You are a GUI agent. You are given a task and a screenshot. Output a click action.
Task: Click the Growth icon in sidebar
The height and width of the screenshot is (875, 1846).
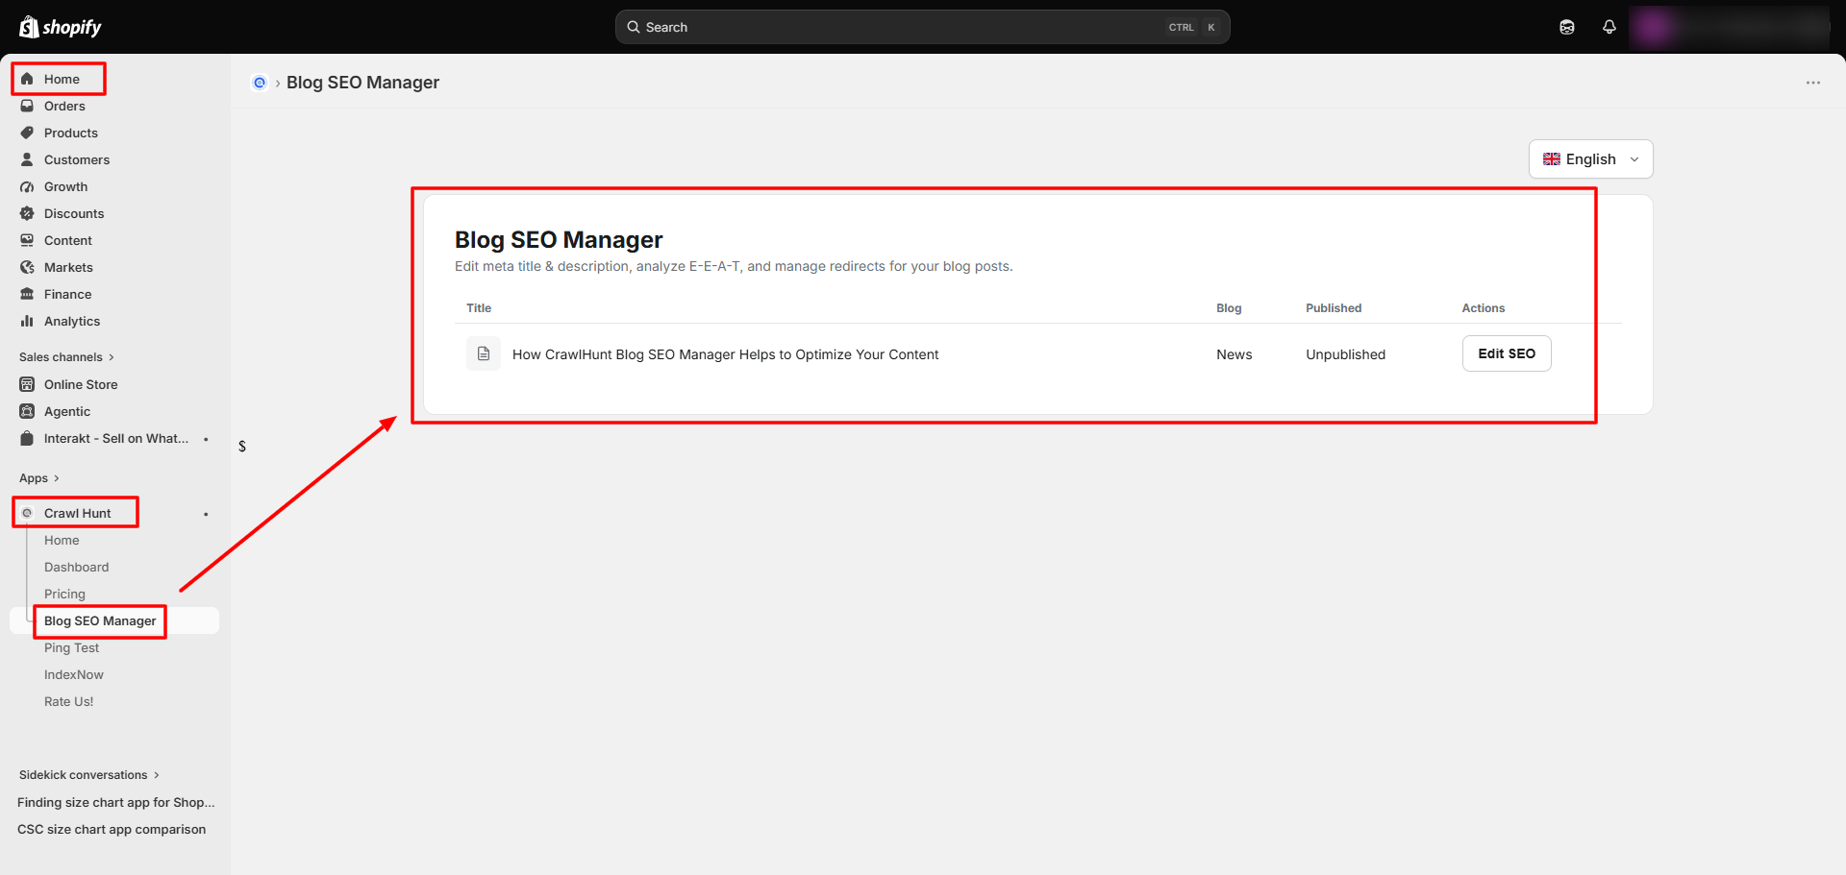point(27,186)
